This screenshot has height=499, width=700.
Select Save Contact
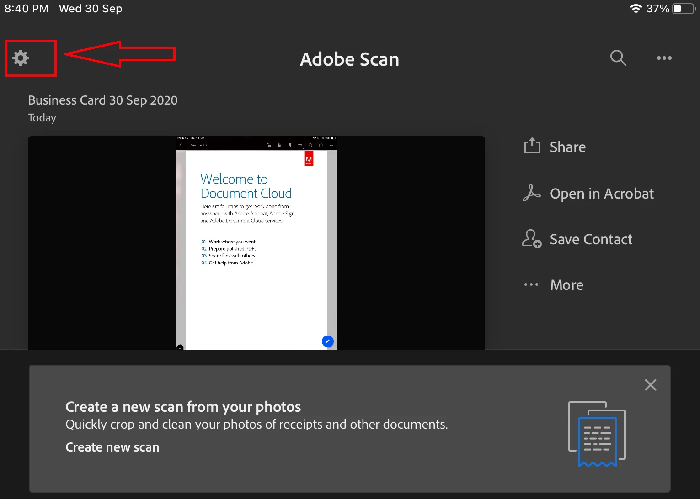[x=591, y=239]
